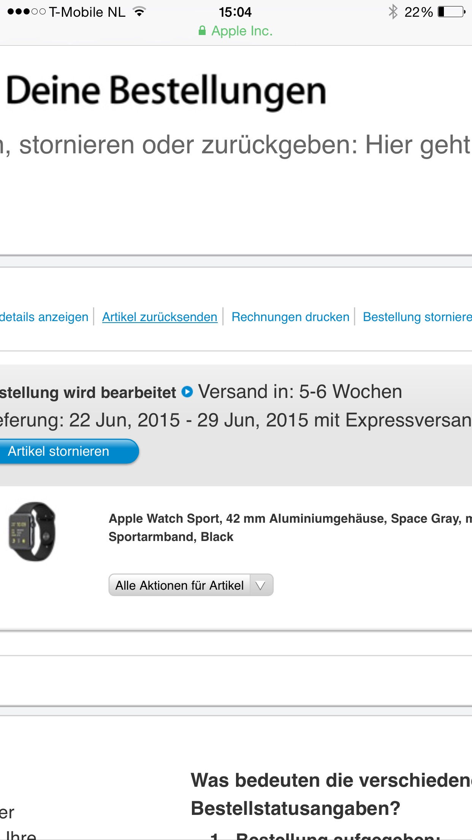Click the 'Was bedeuten die verschiedenen Bestellstatusangaben?' heading
Viewport: 472px width, 840px height.
(x=331, y=794)
